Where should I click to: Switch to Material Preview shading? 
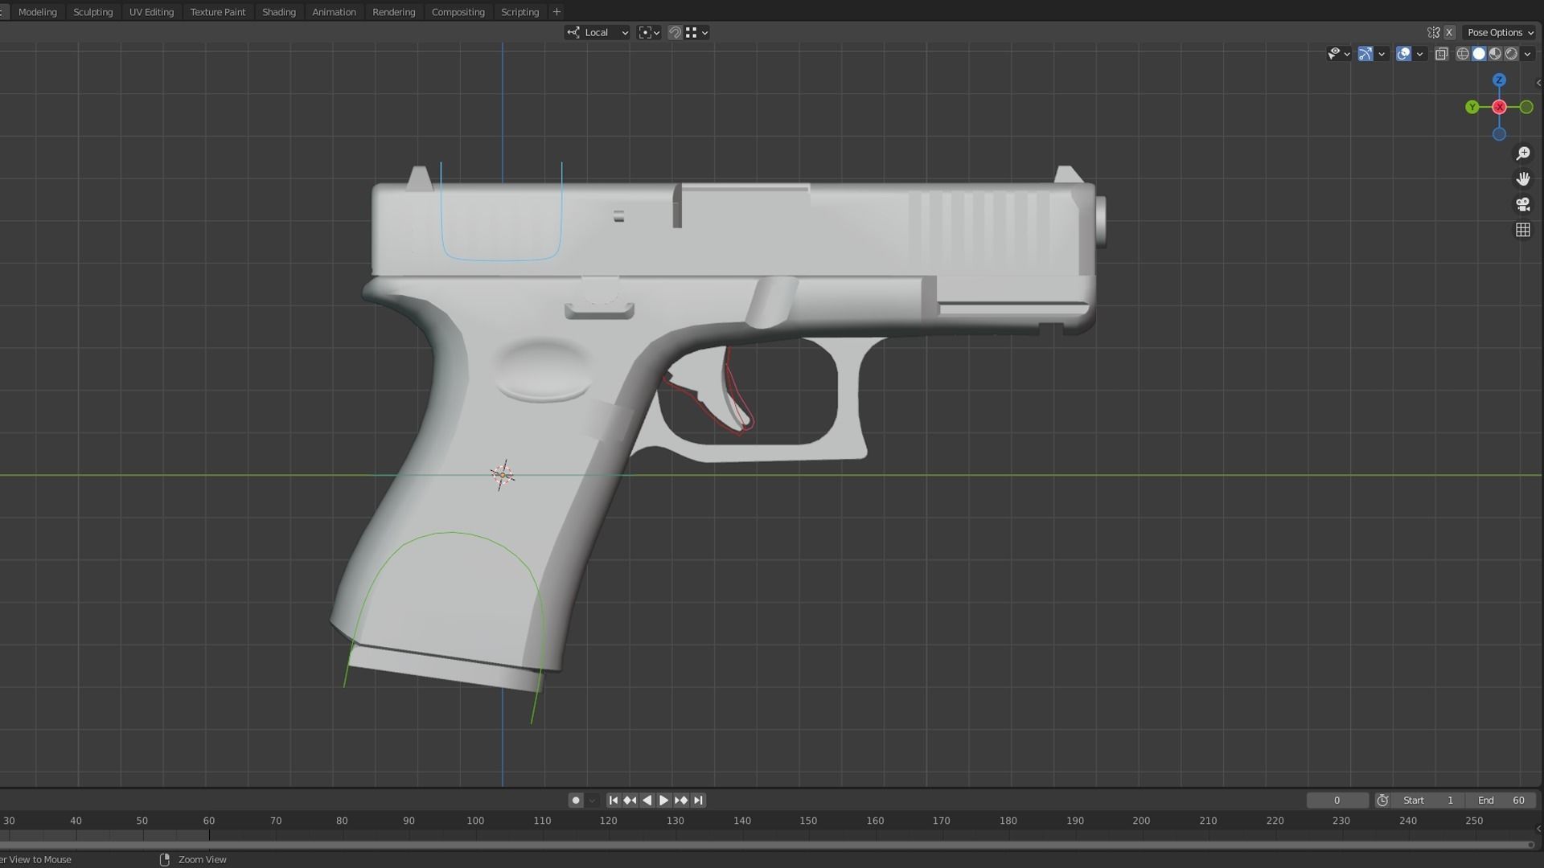click(1495, 53)
